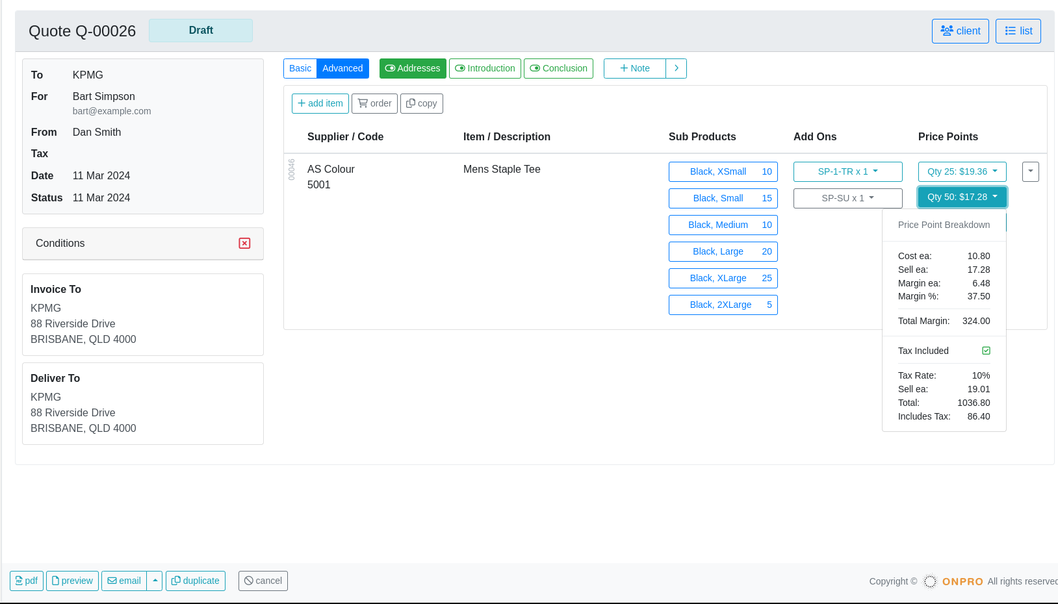Preview the quote document
Viewport: 1058px width, 604px height.
(x=72, y=581)
